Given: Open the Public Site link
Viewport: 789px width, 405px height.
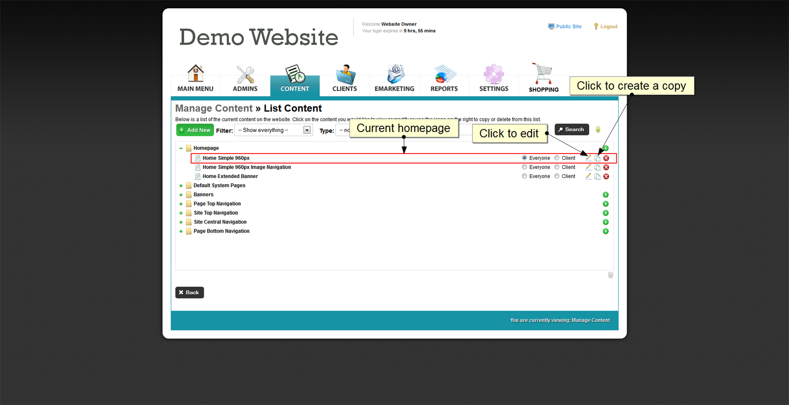Looking at the screenshot, I should [565, 27].
